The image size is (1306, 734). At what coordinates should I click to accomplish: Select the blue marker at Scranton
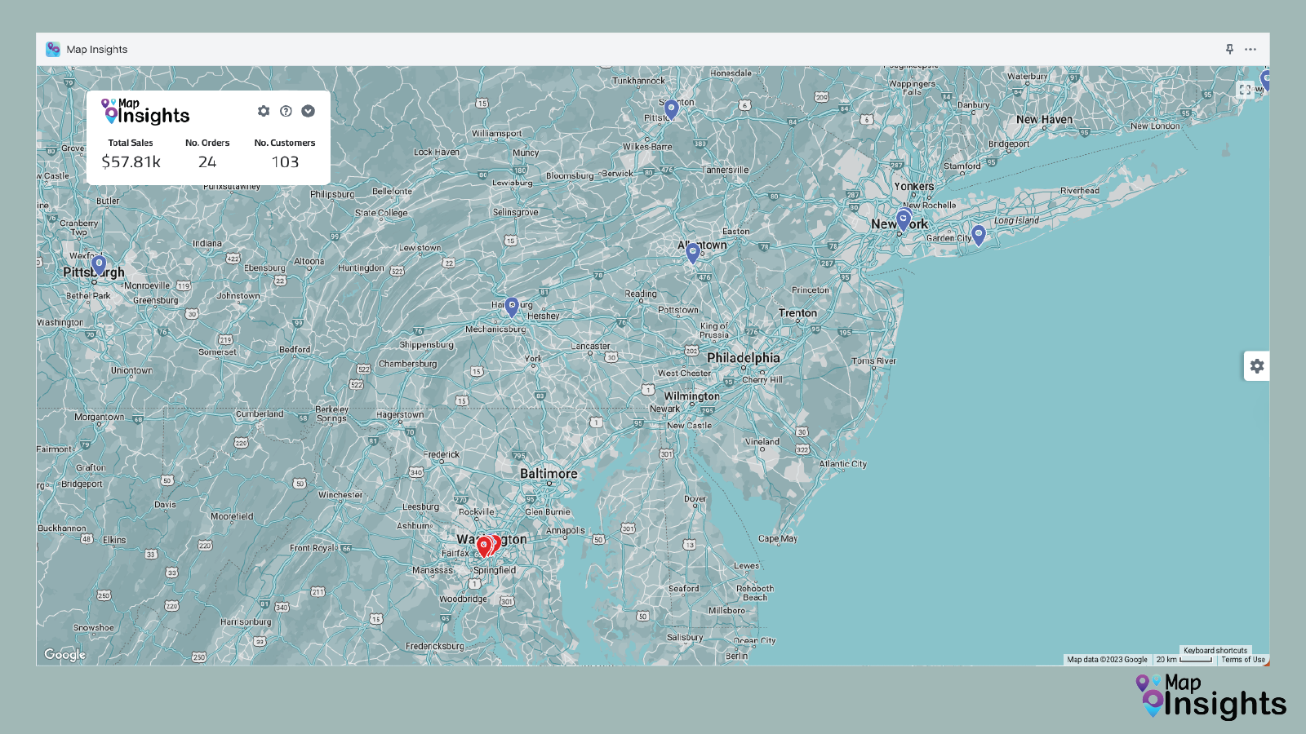tap(671, 109)
